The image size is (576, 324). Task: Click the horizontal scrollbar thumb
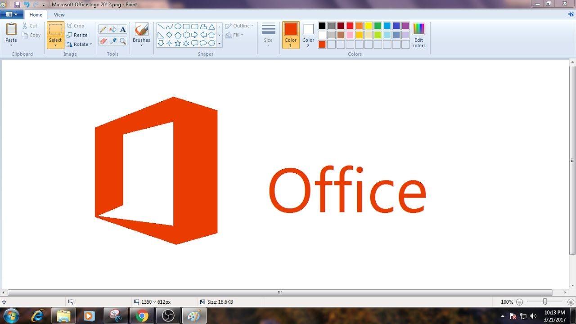point(280,292)
